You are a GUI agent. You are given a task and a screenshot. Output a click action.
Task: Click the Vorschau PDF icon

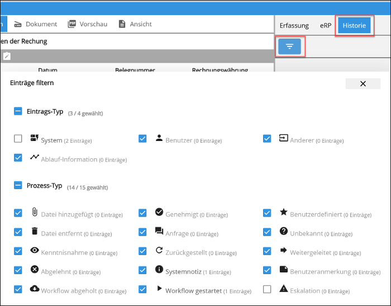[72, 24]
